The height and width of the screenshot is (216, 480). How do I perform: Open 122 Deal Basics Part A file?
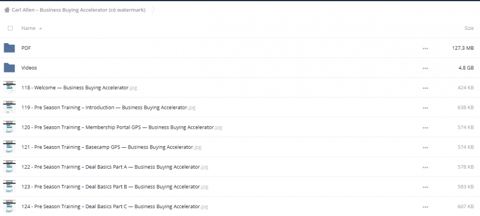[x=115, y=167]
